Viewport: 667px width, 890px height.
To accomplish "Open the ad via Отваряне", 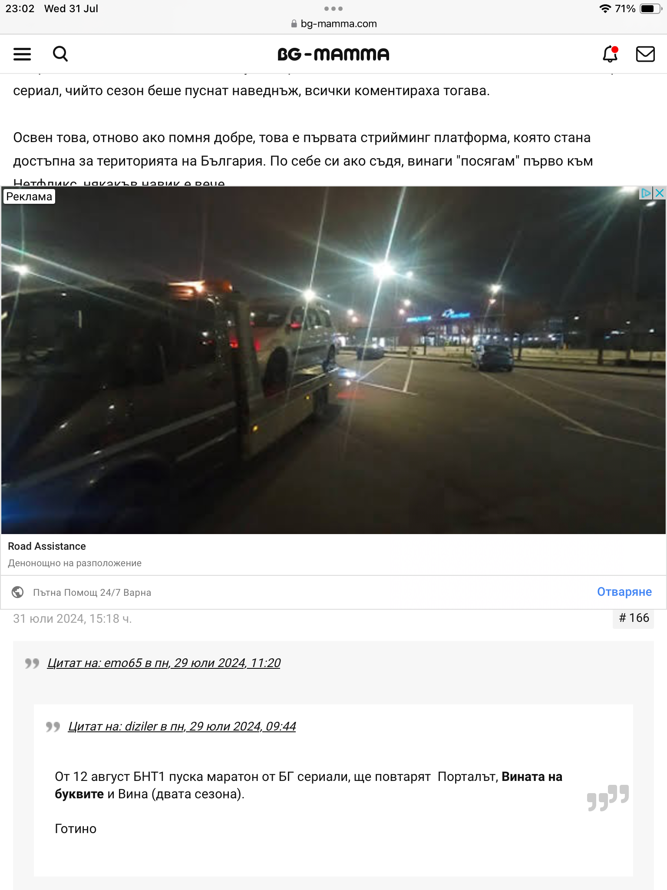I will click(624, 592).
